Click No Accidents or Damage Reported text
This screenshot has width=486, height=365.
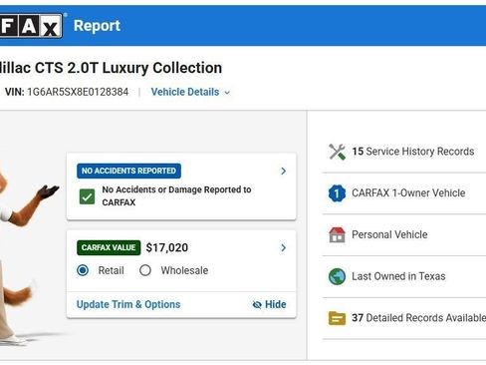pos(176,196)
